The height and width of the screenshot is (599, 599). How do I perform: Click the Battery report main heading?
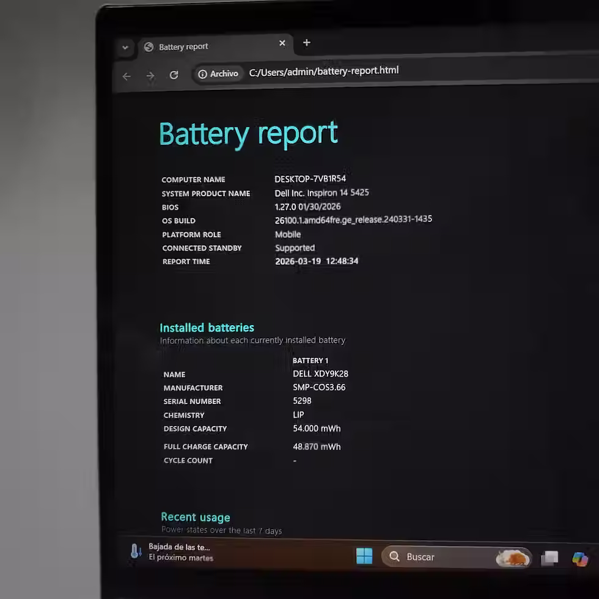click(248, 134)
